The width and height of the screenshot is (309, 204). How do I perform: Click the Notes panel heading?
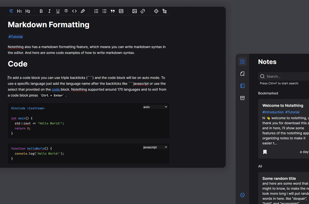267,62
